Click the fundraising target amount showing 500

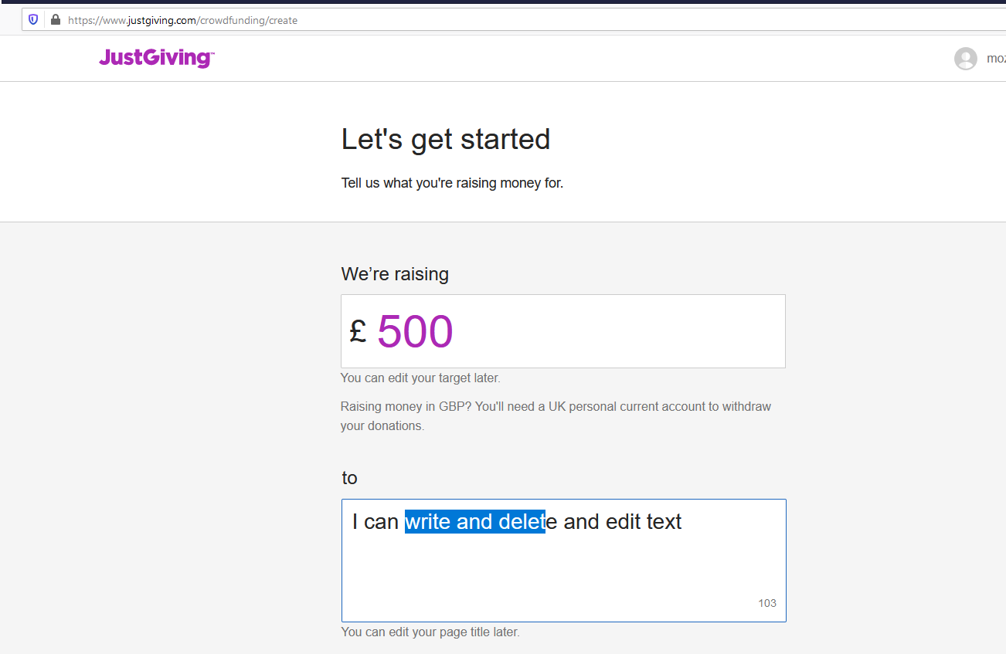coord(415,330)
